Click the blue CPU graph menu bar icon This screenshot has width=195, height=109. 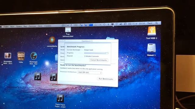[91, 25]
